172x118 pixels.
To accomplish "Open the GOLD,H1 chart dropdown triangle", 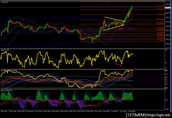I will pos(1,2).
